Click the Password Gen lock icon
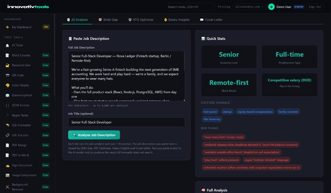The width and height of the screenshot is (331, 193). point(7,65)
